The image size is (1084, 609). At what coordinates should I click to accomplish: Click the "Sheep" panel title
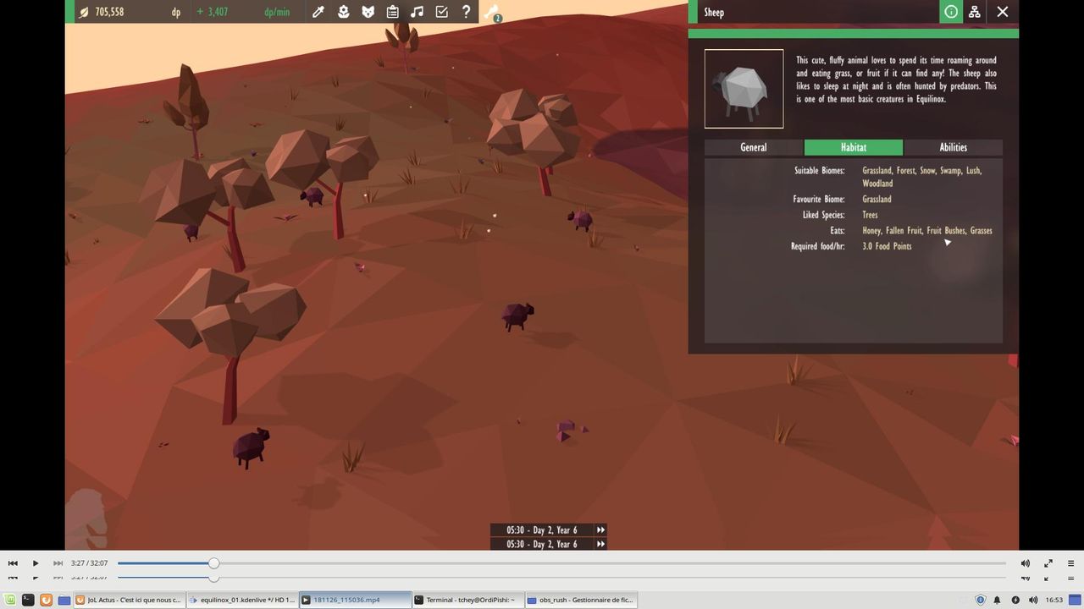tap(714, 13)
